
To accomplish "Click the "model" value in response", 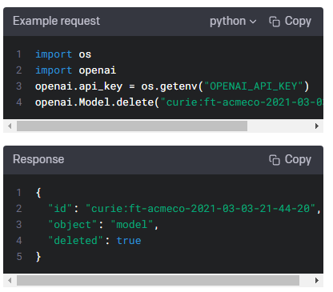I will tap(132, 225).
